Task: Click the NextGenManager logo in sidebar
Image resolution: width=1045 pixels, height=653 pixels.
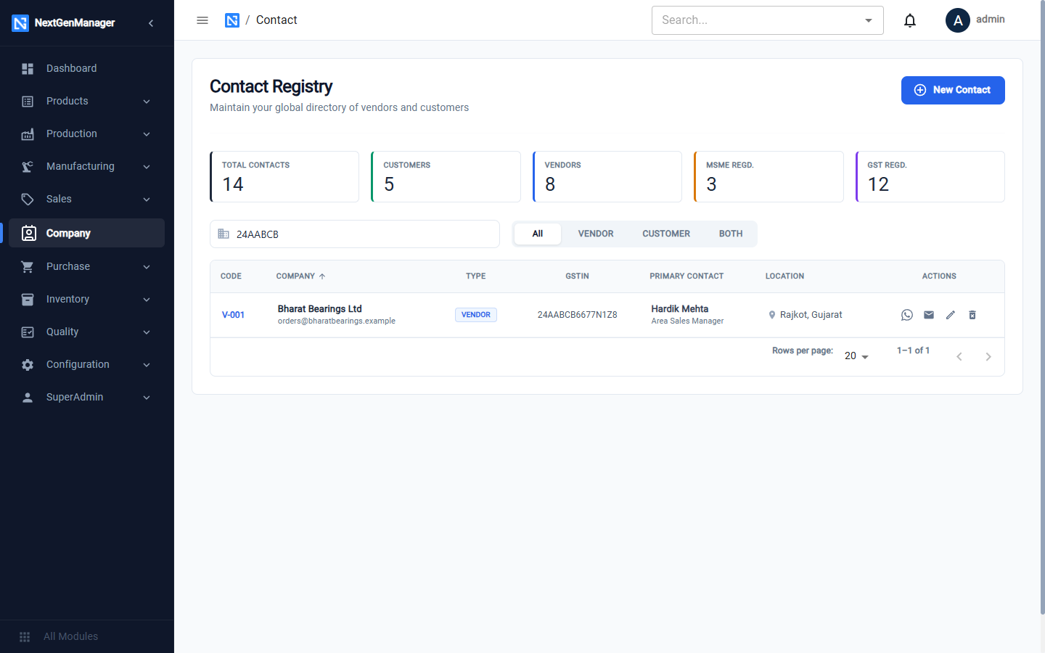Action: [20, 23]
